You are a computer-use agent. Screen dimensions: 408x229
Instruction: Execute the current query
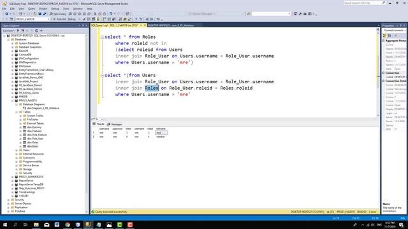(x=59, y=19)
